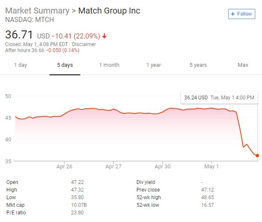
Task: Click the 52-wk high value
Action: (x=207, y=197)
